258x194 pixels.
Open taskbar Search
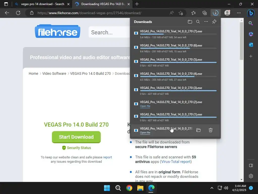coord(118,188)
